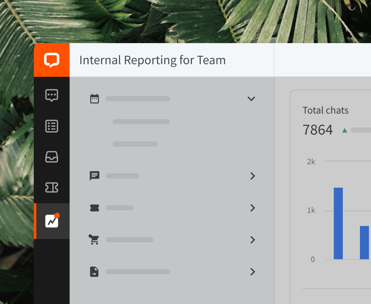Open the Tickets sidebar icon
Viewport: 371px width, 304px height.
click(52, 187)
